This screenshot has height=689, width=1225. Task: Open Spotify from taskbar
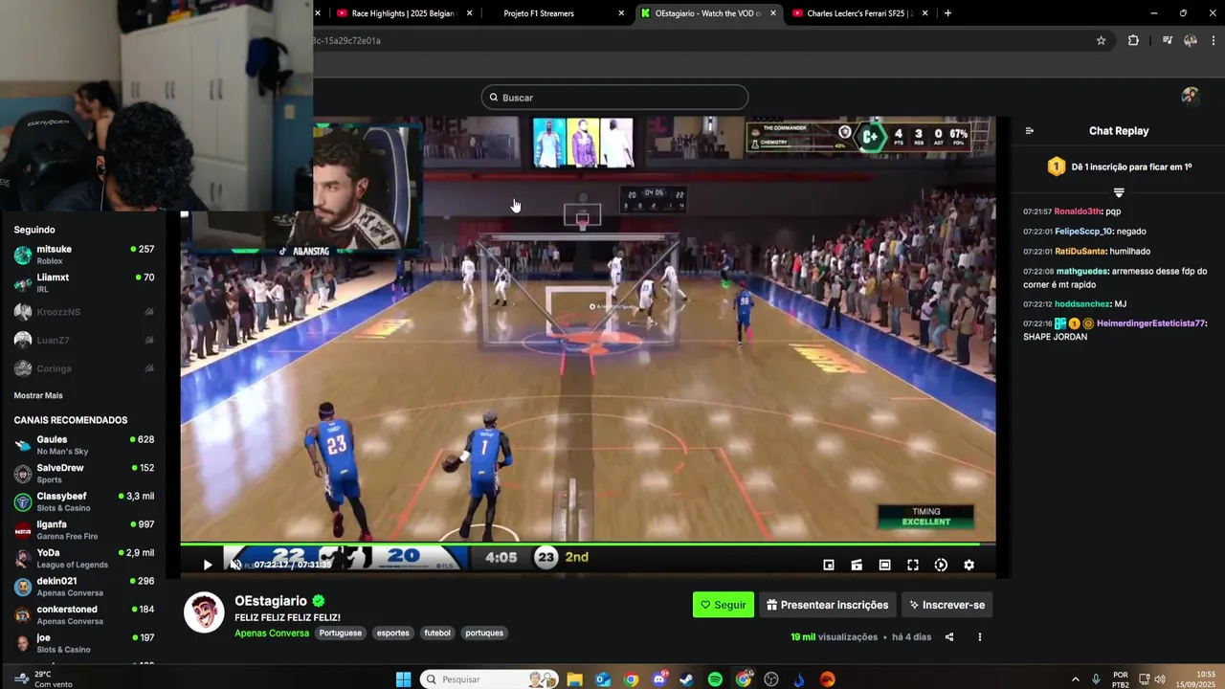point(715,679)
